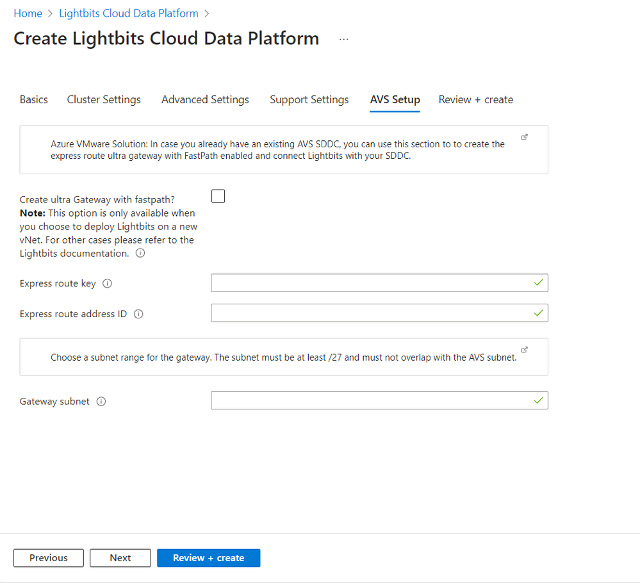
Task: Click the 'Choose a subnet range' info text
Action: (284, 357)
